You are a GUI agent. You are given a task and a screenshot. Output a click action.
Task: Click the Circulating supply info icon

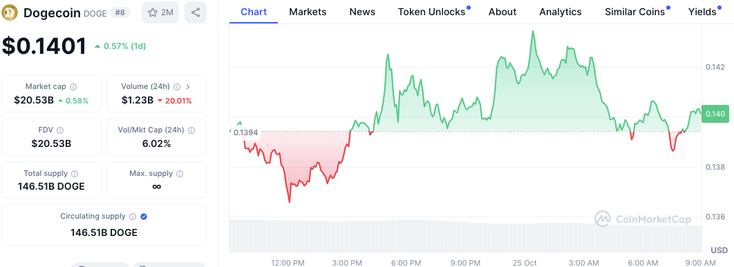tap(133, 217)
